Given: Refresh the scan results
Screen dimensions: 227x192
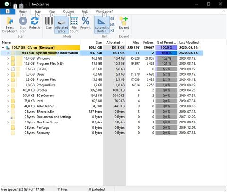Looking at the screenshot, I should [x=35, y=23].
